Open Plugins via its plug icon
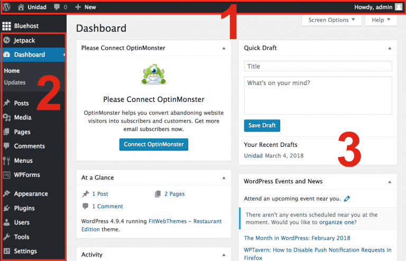Image resolution: width=406 pixels, height=261 pixels. click(x=6, y=208)
